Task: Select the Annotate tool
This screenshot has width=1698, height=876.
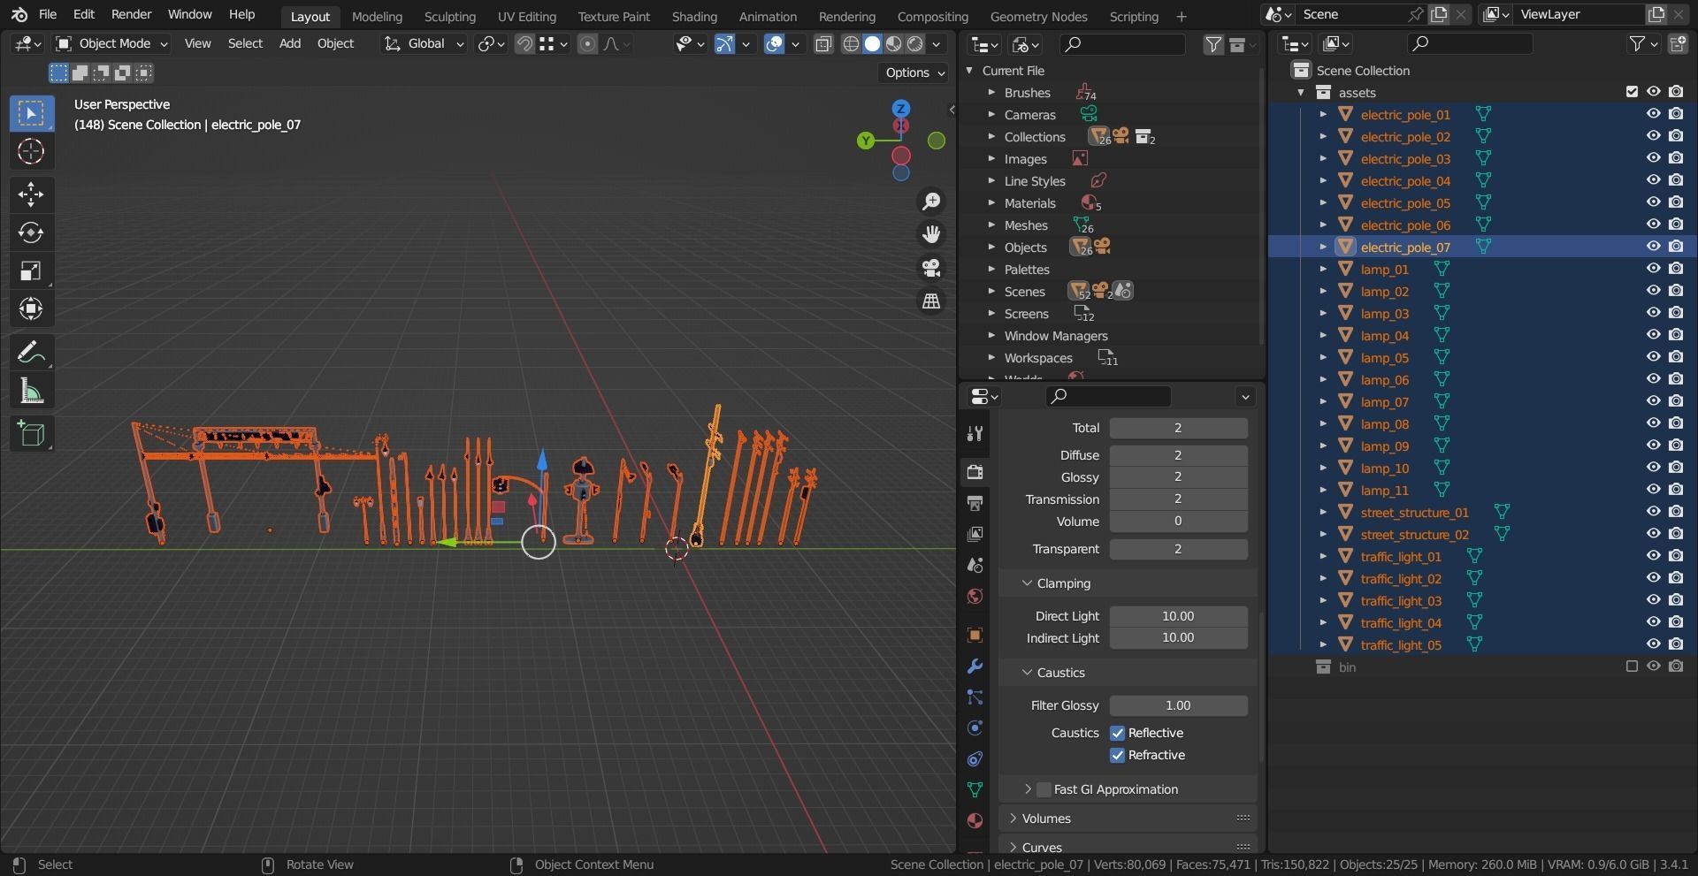Action: tap(31, 353)
